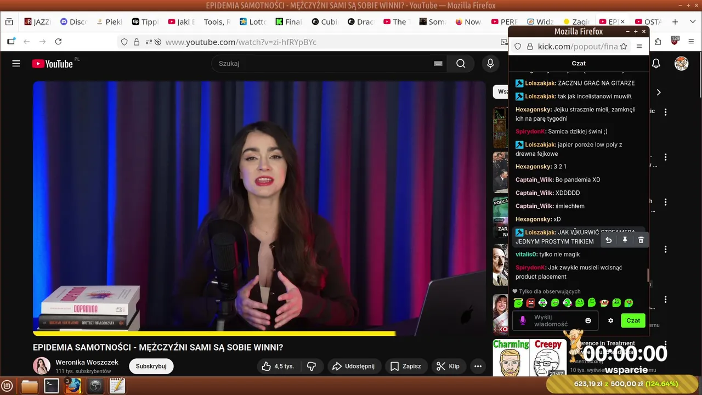Switch to the JAZZ tab
Image resolution: width=702 pixels, height=395 pixels.
coord(37,22)
